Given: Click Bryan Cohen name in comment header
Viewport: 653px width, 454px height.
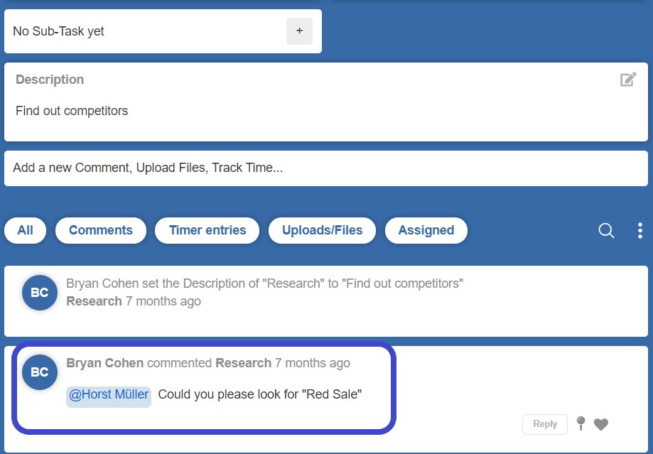Looking at the screenshot, I should coord(105,363).
